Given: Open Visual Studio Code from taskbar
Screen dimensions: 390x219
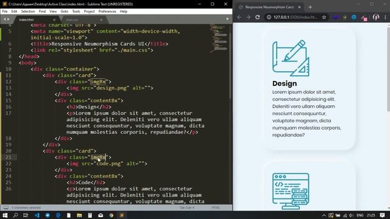Looking at the screenshot, I should click(x=37, y=215).
